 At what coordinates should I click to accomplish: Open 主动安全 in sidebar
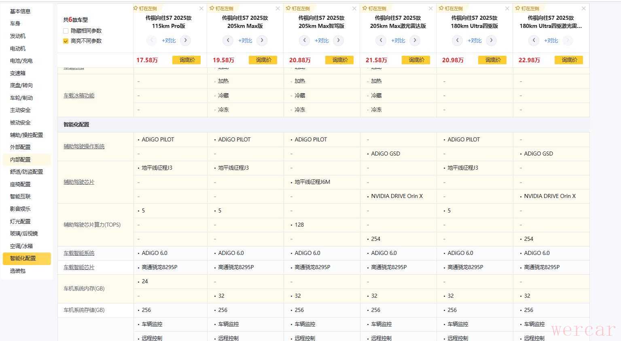point(20,110)
